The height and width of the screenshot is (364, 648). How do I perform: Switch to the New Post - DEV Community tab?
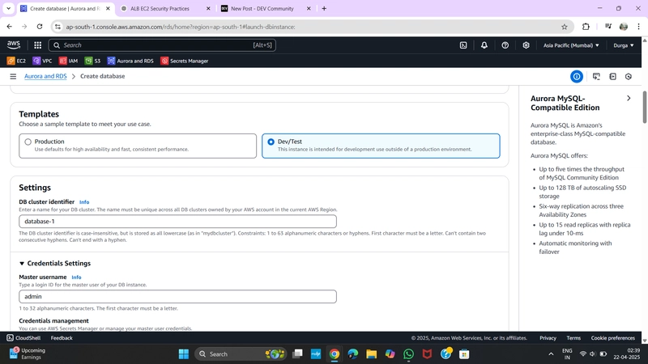262,8
